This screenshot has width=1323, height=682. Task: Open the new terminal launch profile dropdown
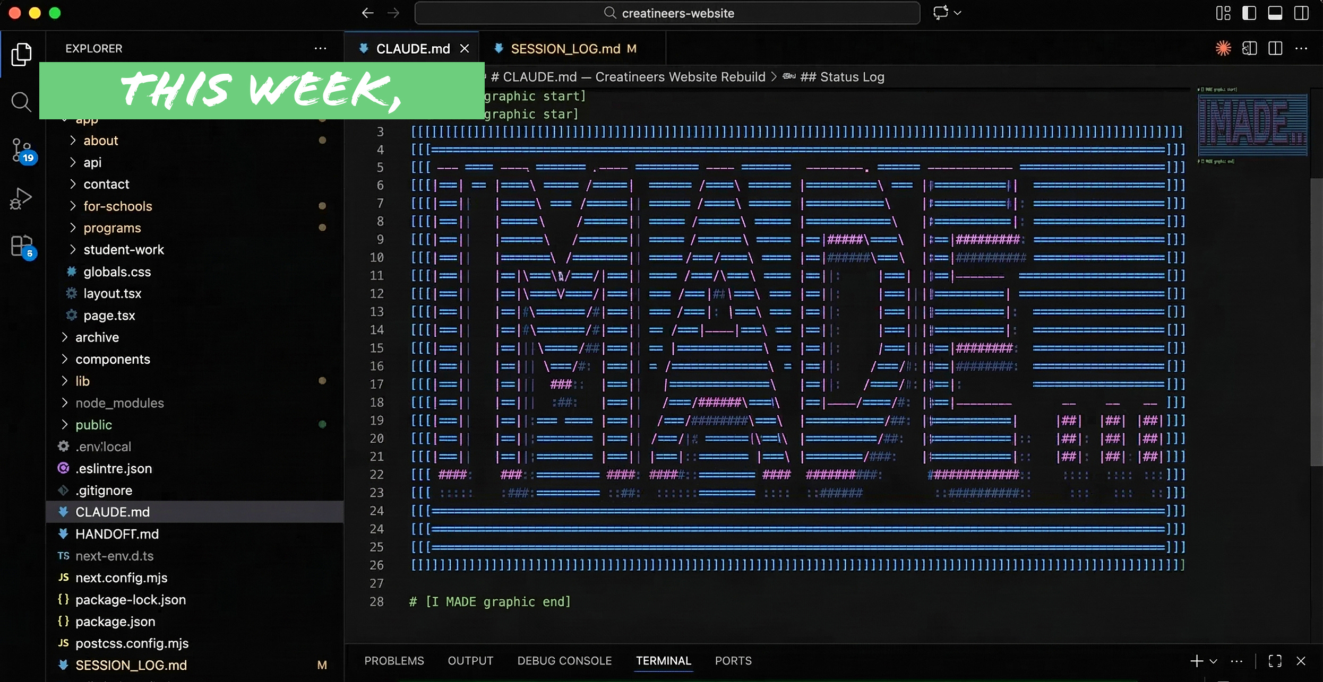click(1213, 661)
